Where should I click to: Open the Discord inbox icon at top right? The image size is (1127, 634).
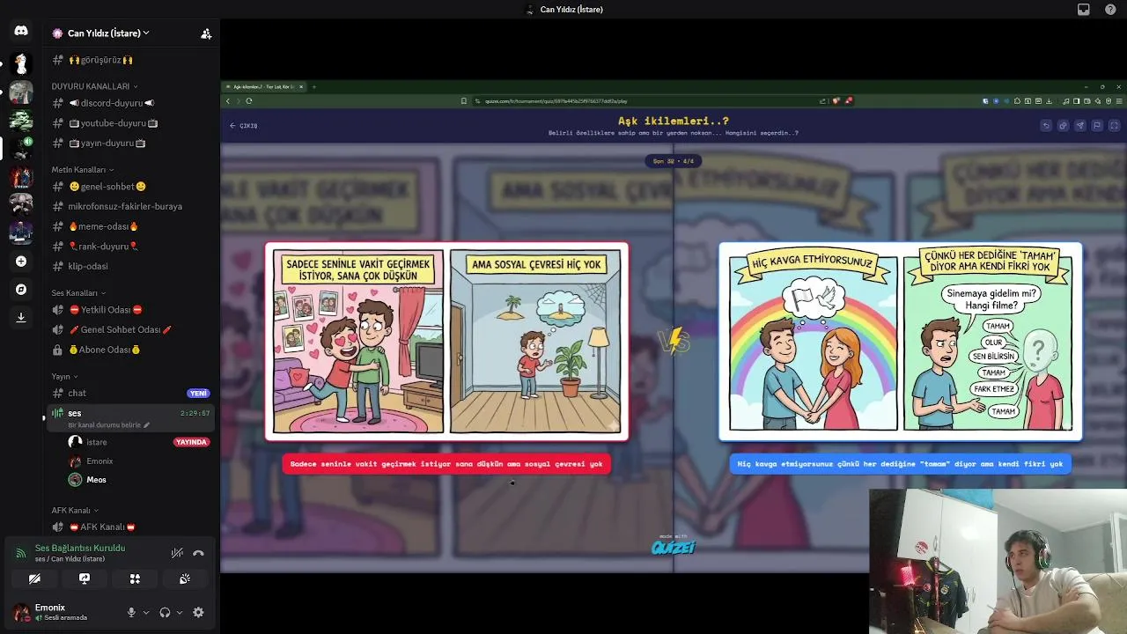(1084, 10)
